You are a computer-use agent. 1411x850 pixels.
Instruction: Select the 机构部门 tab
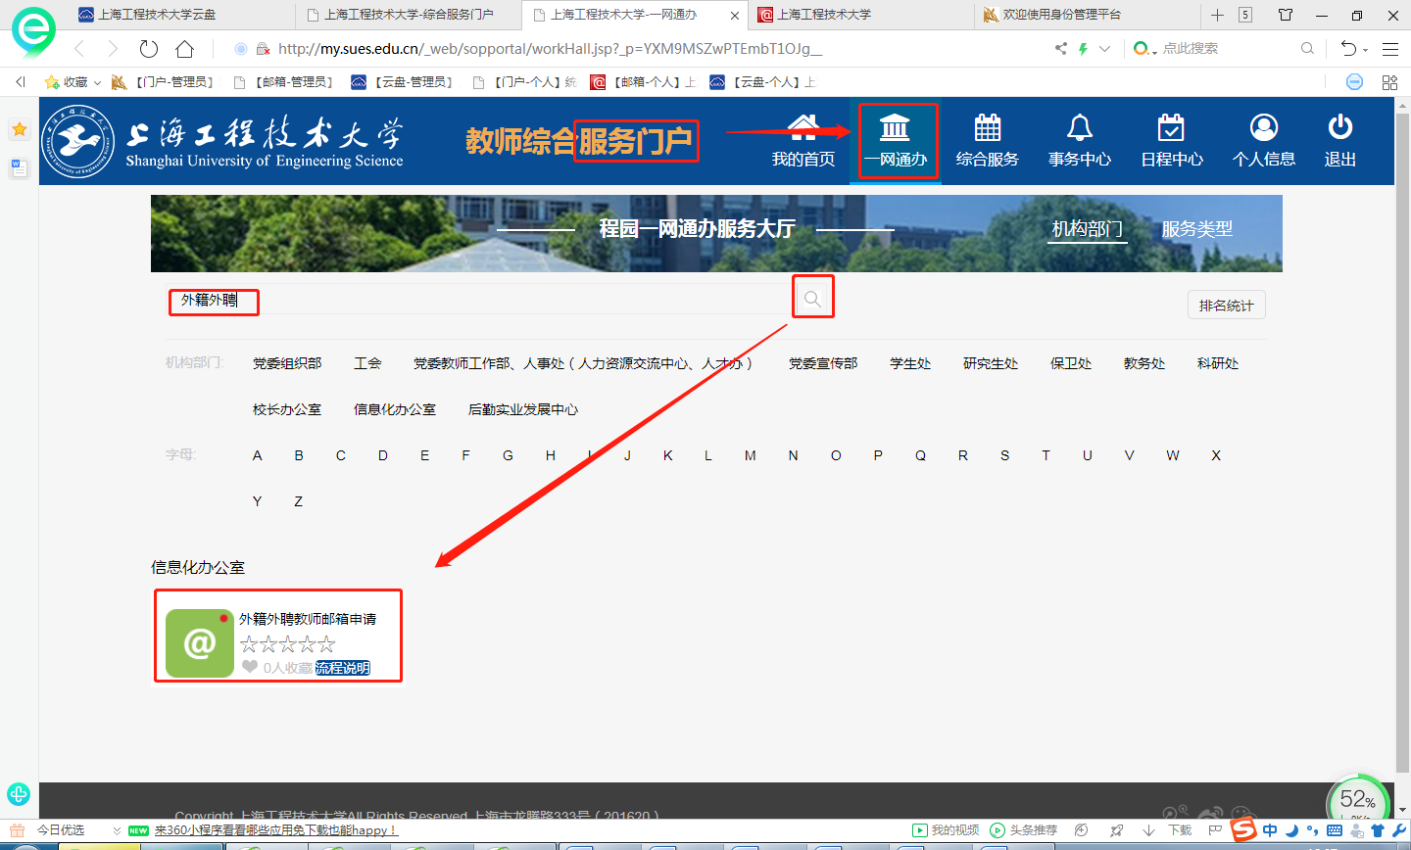(x=1088, y=229)
